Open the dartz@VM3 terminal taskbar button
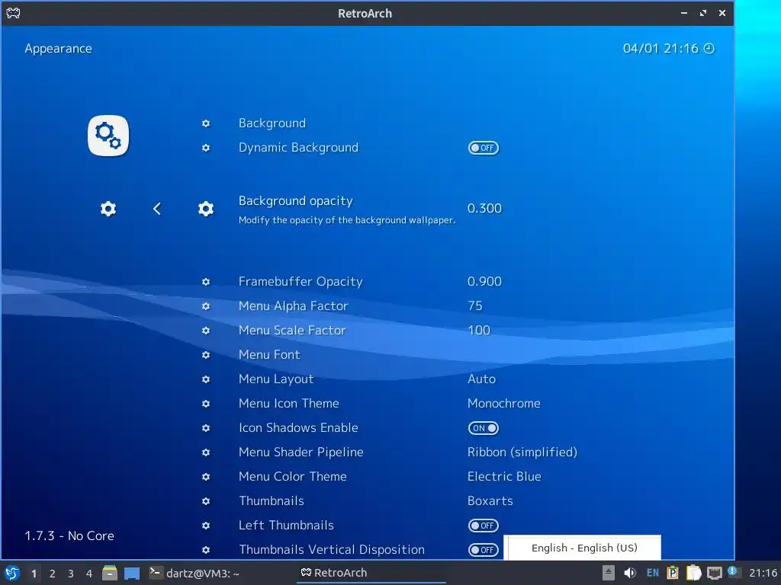This screenshot has width=781, height=585. coord(194,573)
